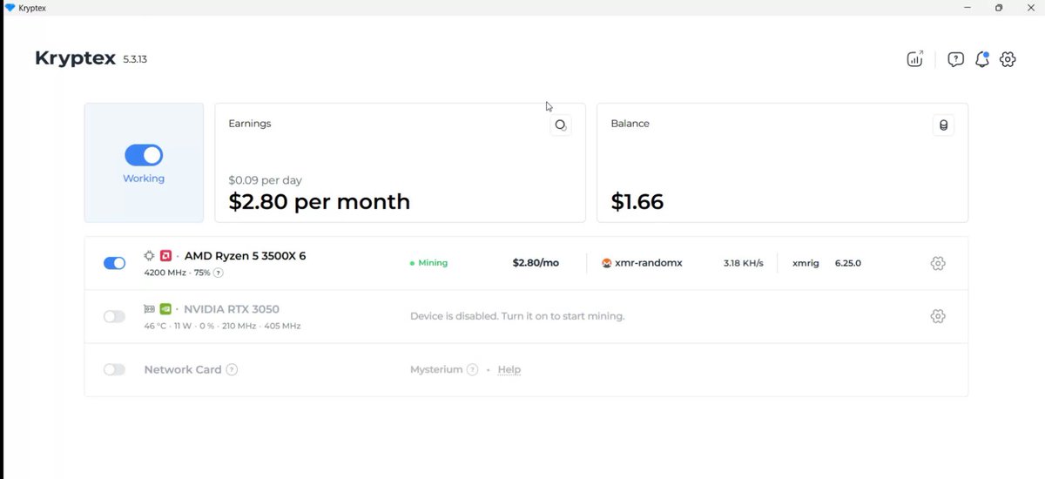
Task: Disable the AMD Ryzen 5 3500X switch
Action: (114, 263)
